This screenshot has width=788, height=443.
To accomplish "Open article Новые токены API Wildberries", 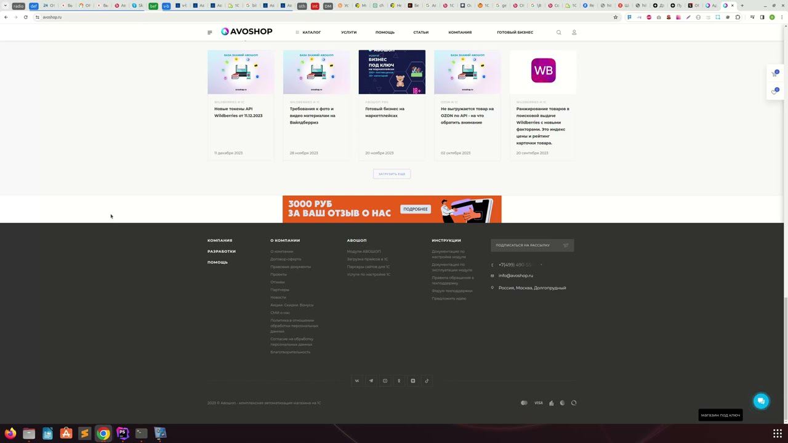I will point(238,113).
